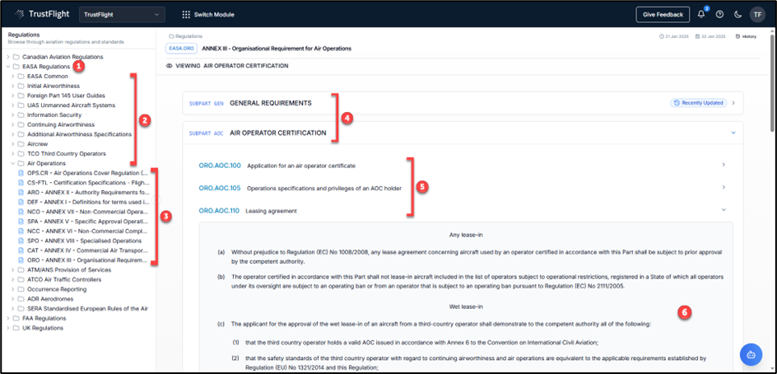Collapse the Air Operator Certification subpart

coord(733,133)
